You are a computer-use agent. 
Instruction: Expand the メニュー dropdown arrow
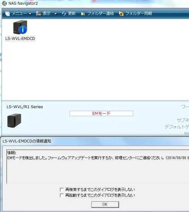pos(30,14)
